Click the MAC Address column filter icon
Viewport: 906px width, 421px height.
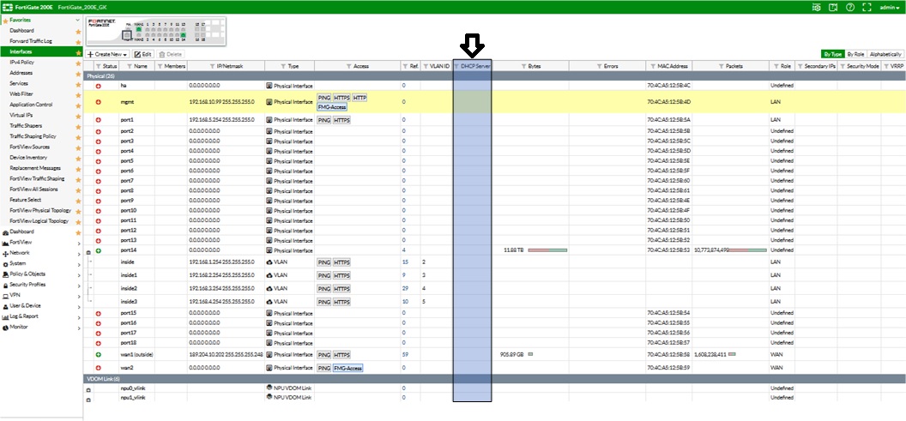click(x=652, y=66)
